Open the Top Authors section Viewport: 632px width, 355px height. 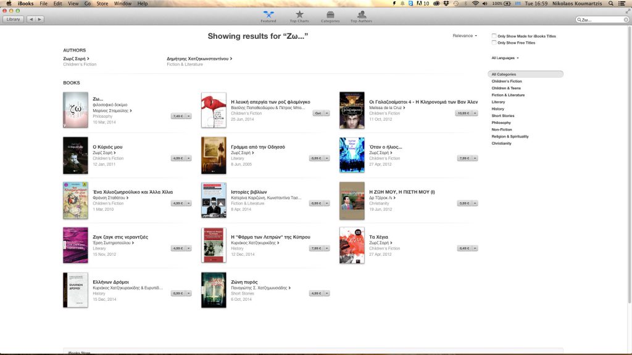point(361,17)
